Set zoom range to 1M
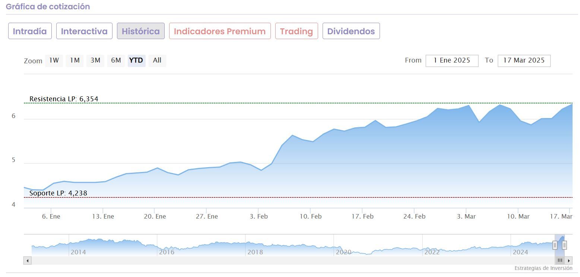The image size is (580, 277). [x=75, y=60]
